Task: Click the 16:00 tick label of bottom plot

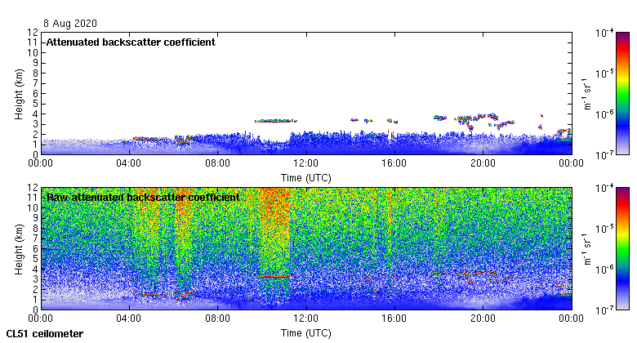Action: [394, 318]
